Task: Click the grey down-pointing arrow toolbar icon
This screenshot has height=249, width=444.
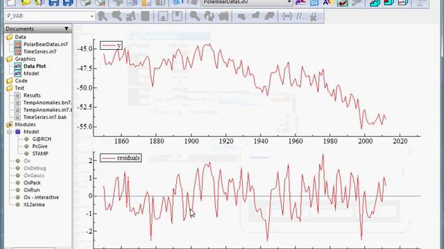Action: click(x=241, y=16)
